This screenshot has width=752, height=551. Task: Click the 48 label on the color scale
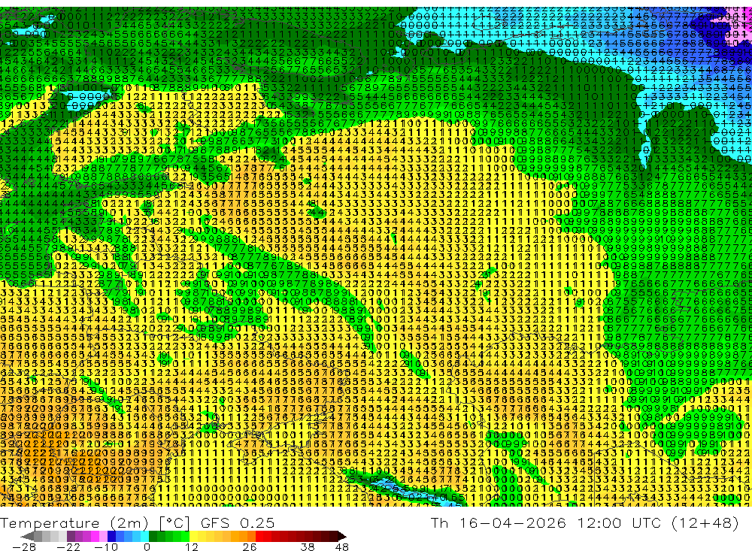point(341,546)
